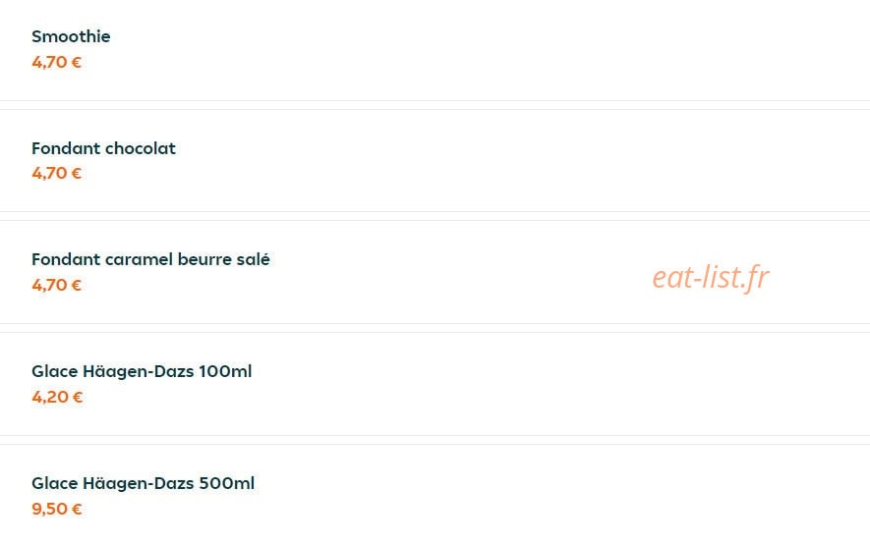Click divider between Smoothie and Fondant chocolat

(x=435, y=105)
